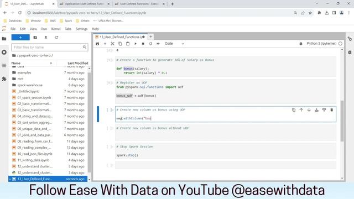The width and height of the screenshot is (354, 199).
Task: Click the notebook vertical scrollbar thumb
Action: (342, 121)
